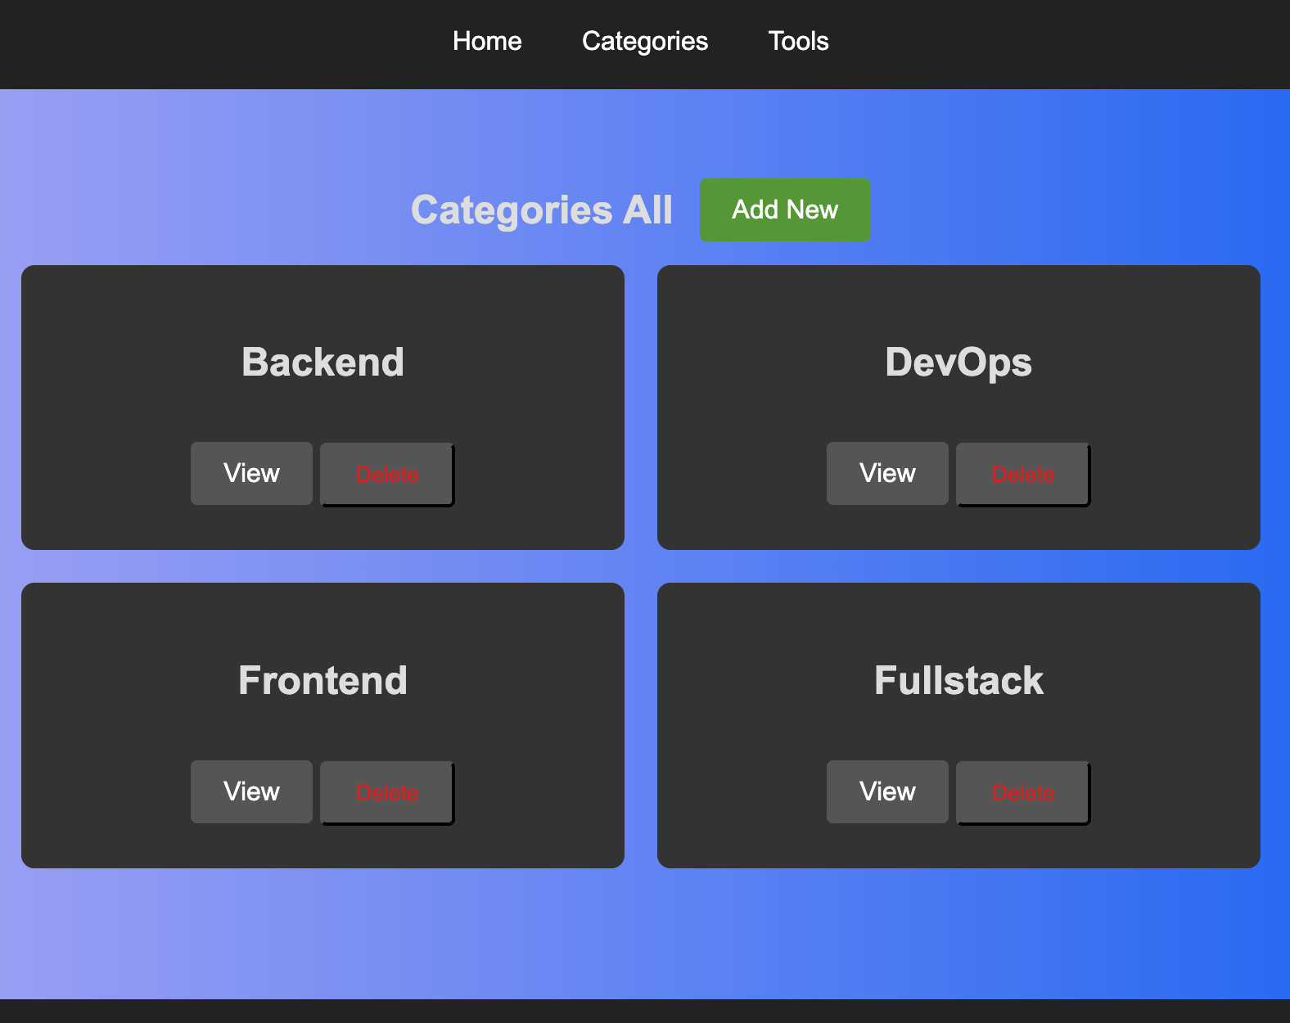Select the Categories All heading

pyautogui.click(x=541, y=210)
